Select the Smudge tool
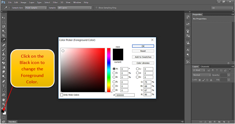Viewport: 235px width, 124px height. coord(3,72)
